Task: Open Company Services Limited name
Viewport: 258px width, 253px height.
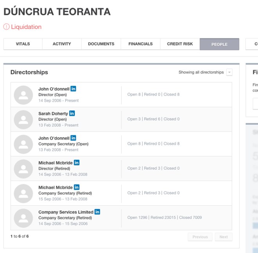Action: pyautogui.click(x=66, y=212)
